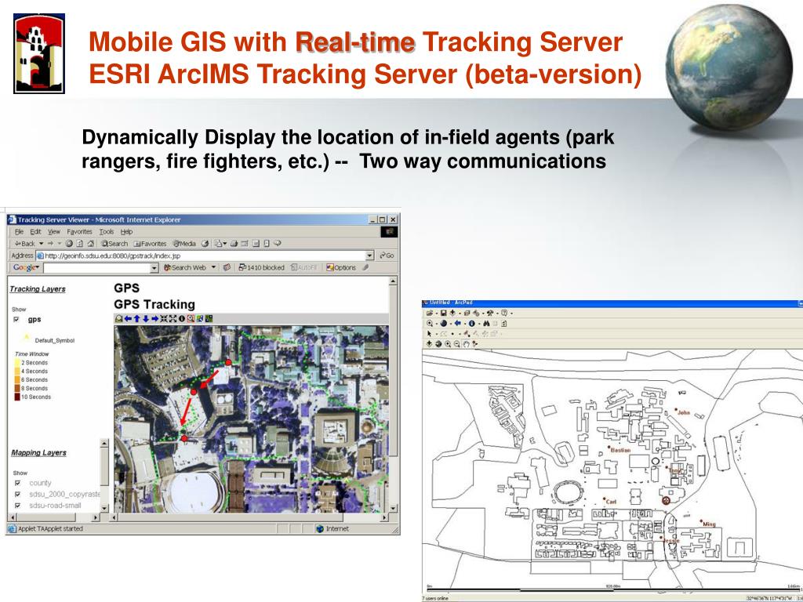Click the Open folder icon in ArcPad toolbar
Image resolution: width=803 pixels, height=602 pixels.
(x=430, y=313)
